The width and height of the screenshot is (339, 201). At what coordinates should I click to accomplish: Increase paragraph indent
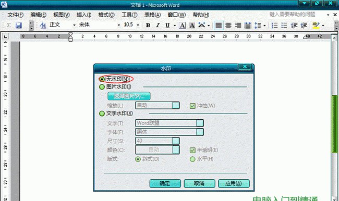coord(304,26)
